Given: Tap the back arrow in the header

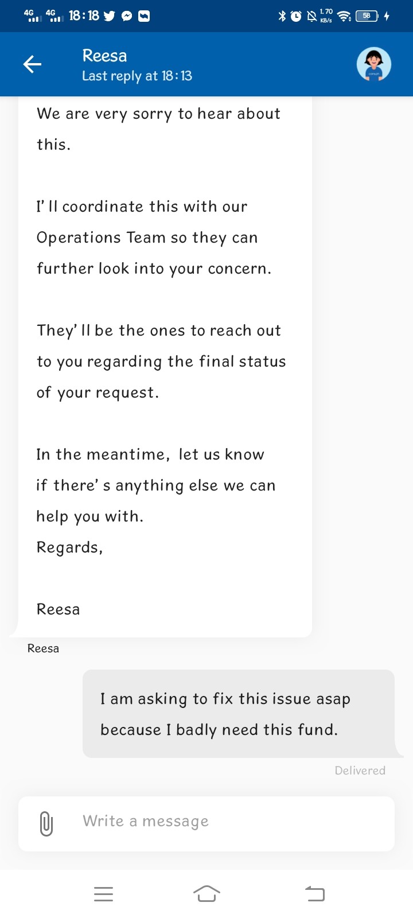Looking at the screenshot, I should tap(32, 64).
